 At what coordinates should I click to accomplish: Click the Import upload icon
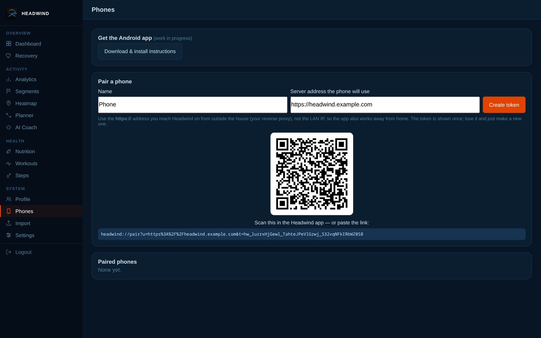9,223
